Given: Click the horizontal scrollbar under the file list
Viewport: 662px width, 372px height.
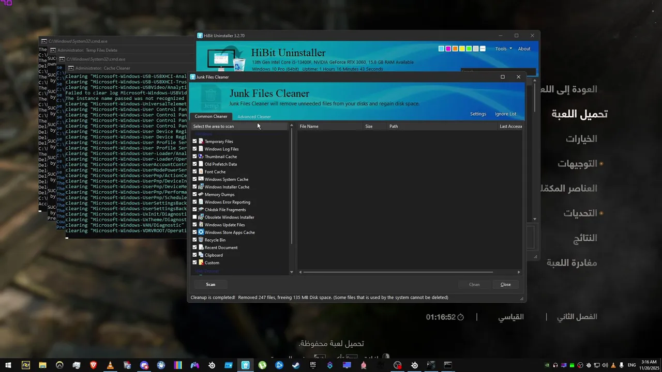Looking at the screenshot, I should (x=398, y=272).
